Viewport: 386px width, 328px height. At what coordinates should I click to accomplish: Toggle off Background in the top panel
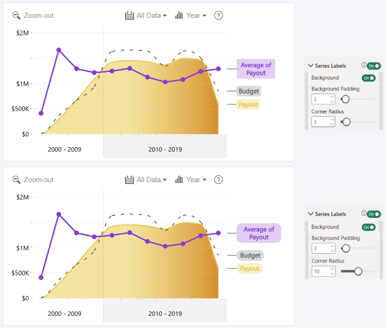click(x=369, y=78)
